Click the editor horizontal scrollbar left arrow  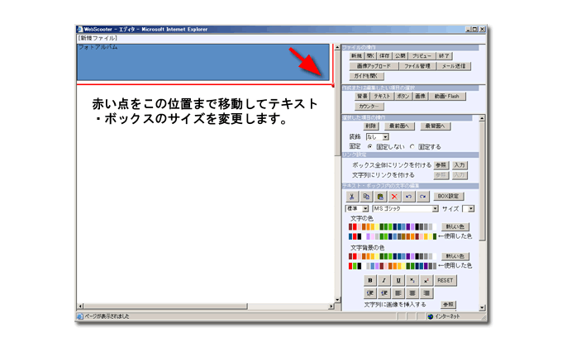click(x=80, y=307)
